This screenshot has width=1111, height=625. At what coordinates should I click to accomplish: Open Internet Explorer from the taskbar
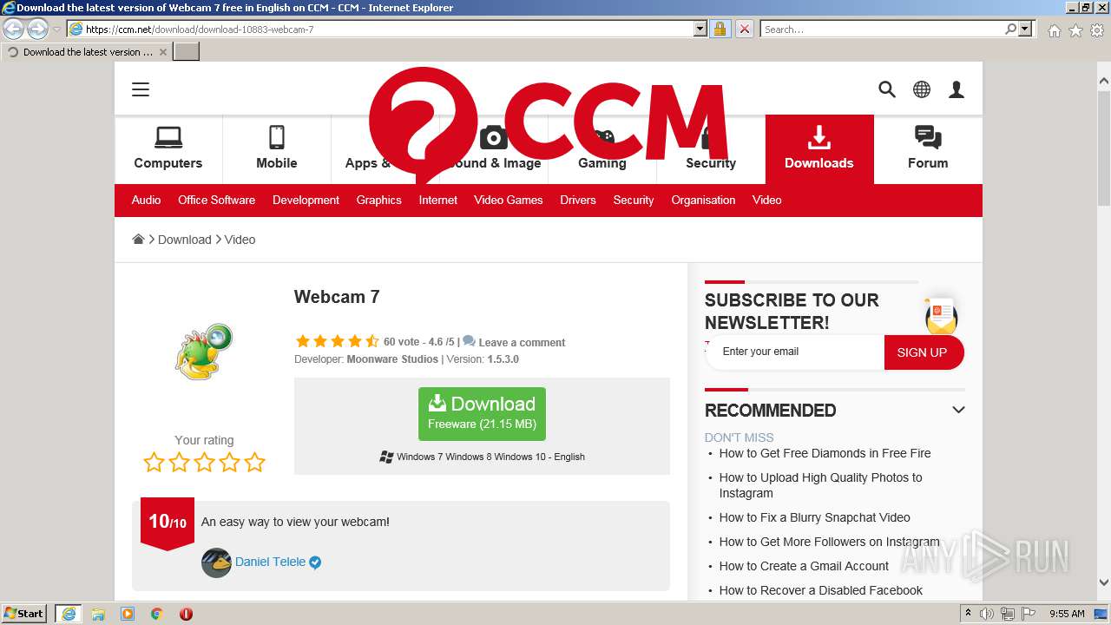click(x=69, y=614)
